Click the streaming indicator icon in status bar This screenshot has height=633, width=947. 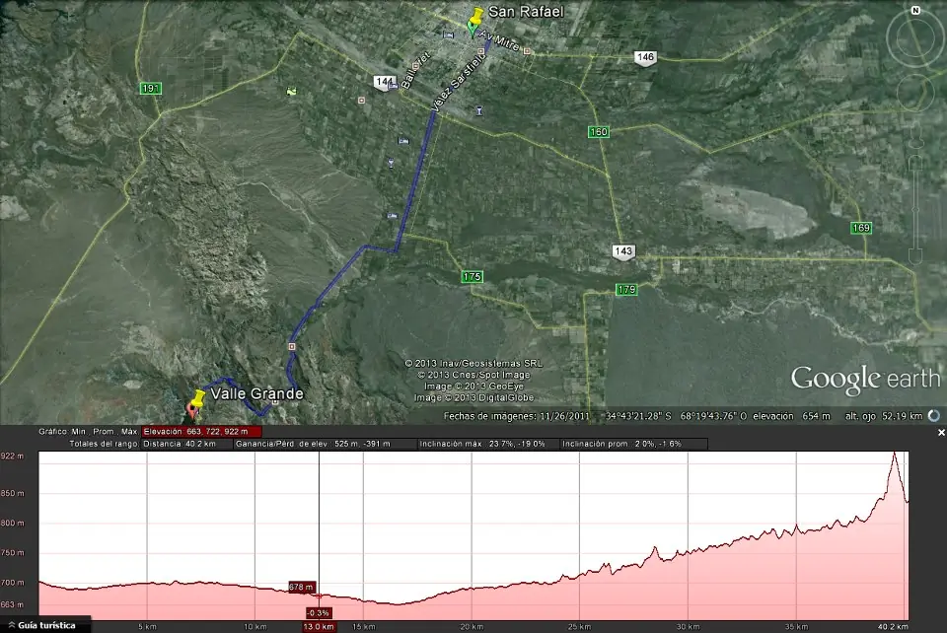(x=934, y=416)
